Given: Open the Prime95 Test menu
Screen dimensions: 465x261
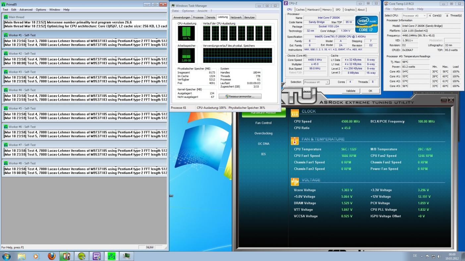Looking at the screenshot, I should (5, 10).
